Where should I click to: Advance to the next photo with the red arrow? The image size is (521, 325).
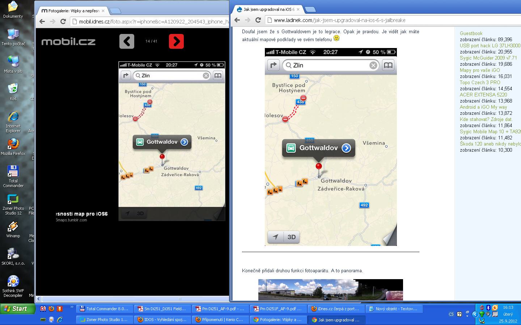[176, 41]
